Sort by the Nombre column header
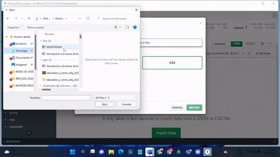 49,34
